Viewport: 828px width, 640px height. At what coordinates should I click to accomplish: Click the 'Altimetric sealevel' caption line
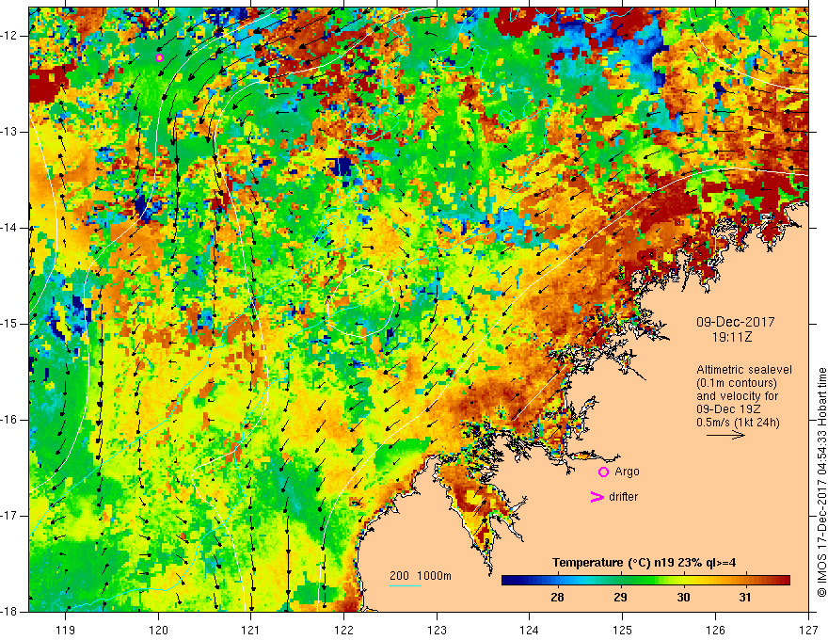click(744, 370)
